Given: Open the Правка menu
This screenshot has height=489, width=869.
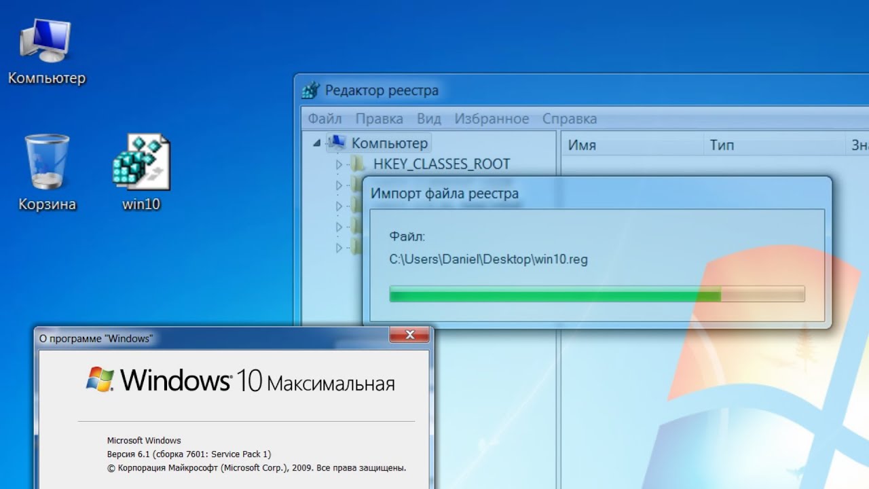Looking at the screenshot, I should click(x=379, y=119).
